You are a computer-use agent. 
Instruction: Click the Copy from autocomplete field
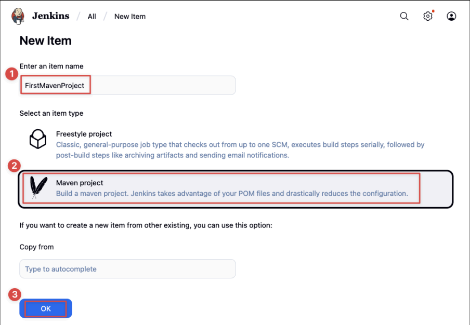pyautogui.click(x=128, y=269)
